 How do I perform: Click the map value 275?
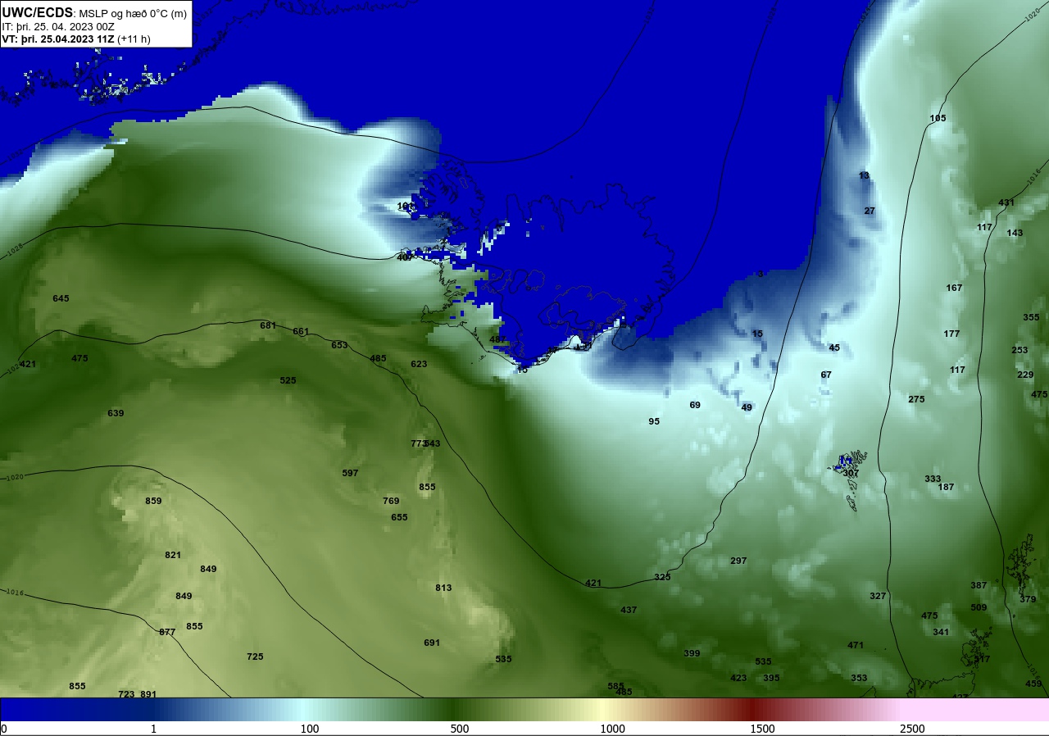[916, 399]
